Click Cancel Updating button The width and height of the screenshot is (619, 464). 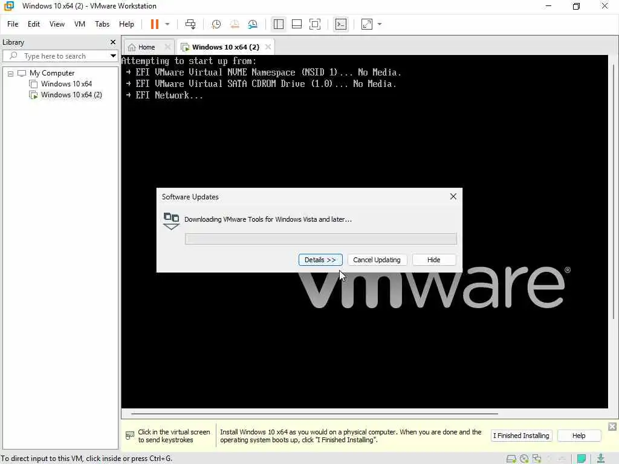[x=377, y=260]
